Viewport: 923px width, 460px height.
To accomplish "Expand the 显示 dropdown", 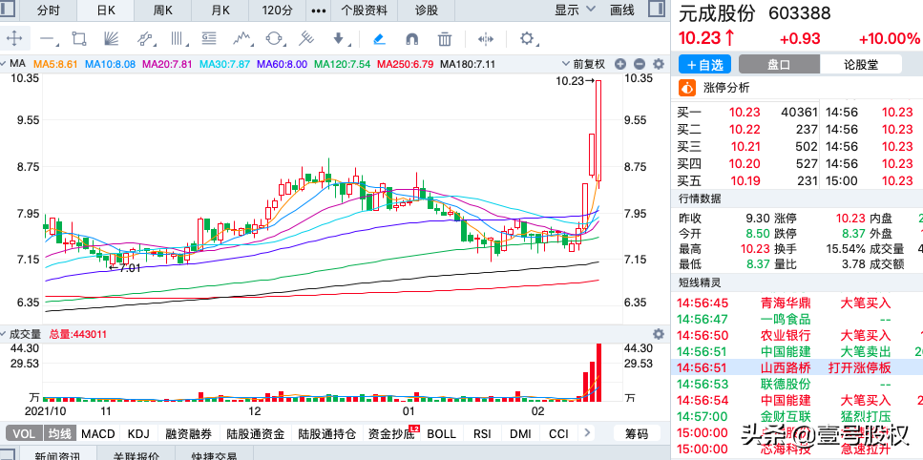I will 576,10.
